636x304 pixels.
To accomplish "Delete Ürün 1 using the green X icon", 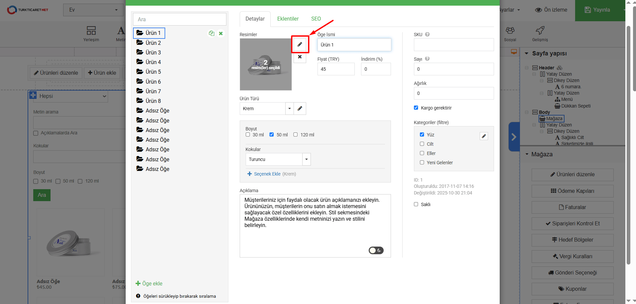I will pyautogui.click(x=221, y=33).
